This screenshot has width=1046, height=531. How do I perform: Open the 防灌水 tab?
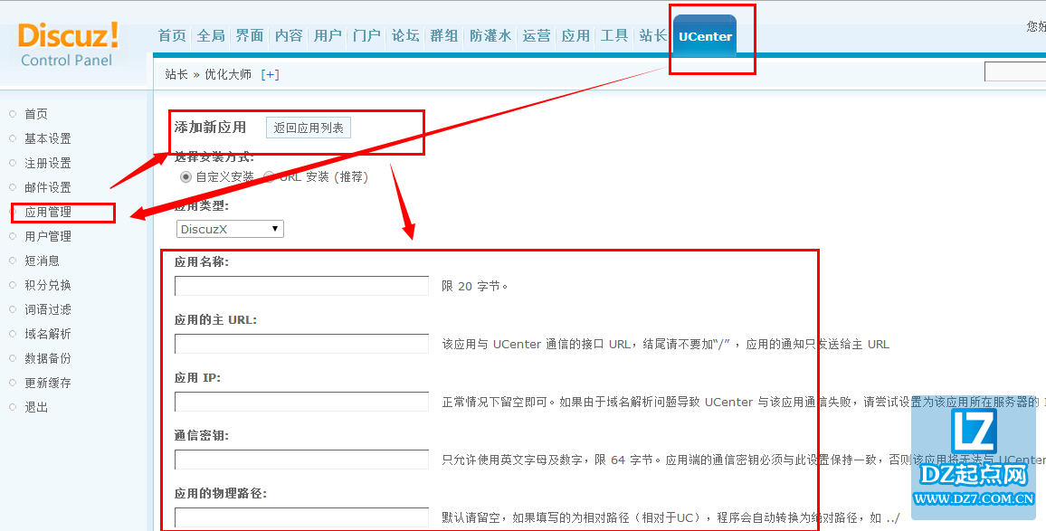490,36
